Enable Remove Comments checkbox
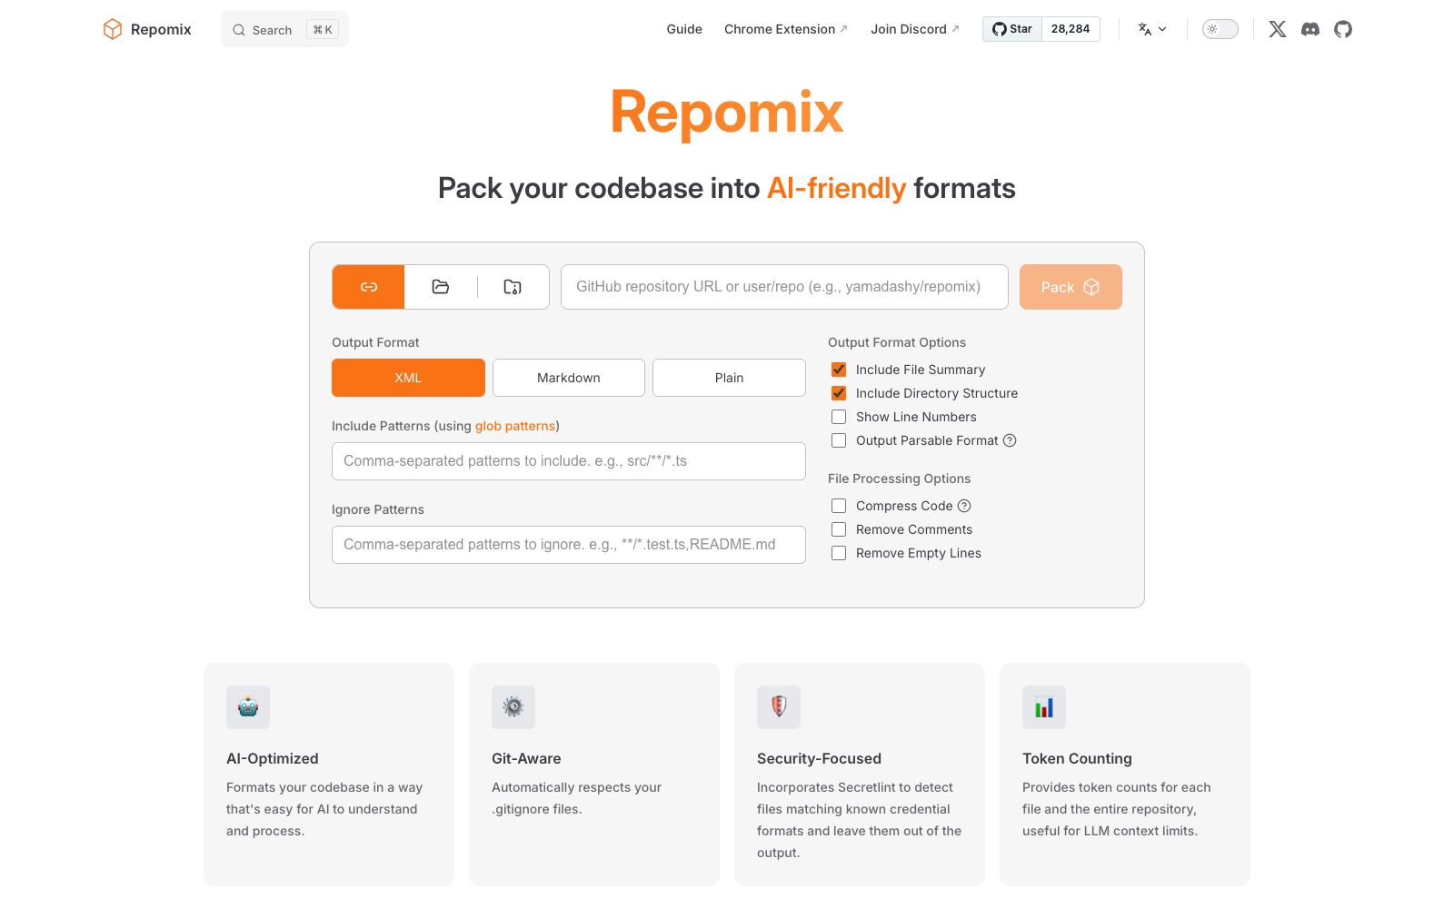The height and width of the screenshot is (908, 1454). pyautogui.click(x=839, y=529)
